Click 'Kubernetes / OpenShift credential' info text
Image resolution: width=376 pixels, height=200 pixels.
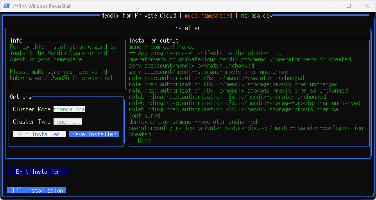tap(63, 78)
